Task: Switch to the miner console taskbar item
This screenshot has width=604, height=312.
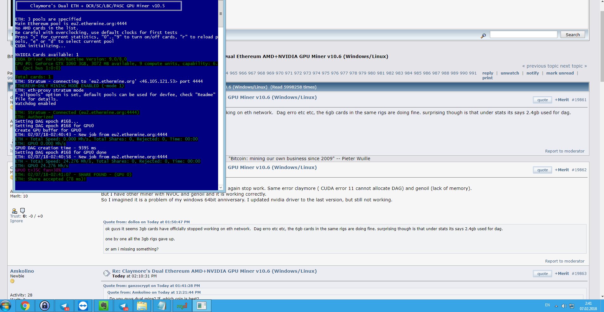Action: pyautogui.click(x=202, y=306)
